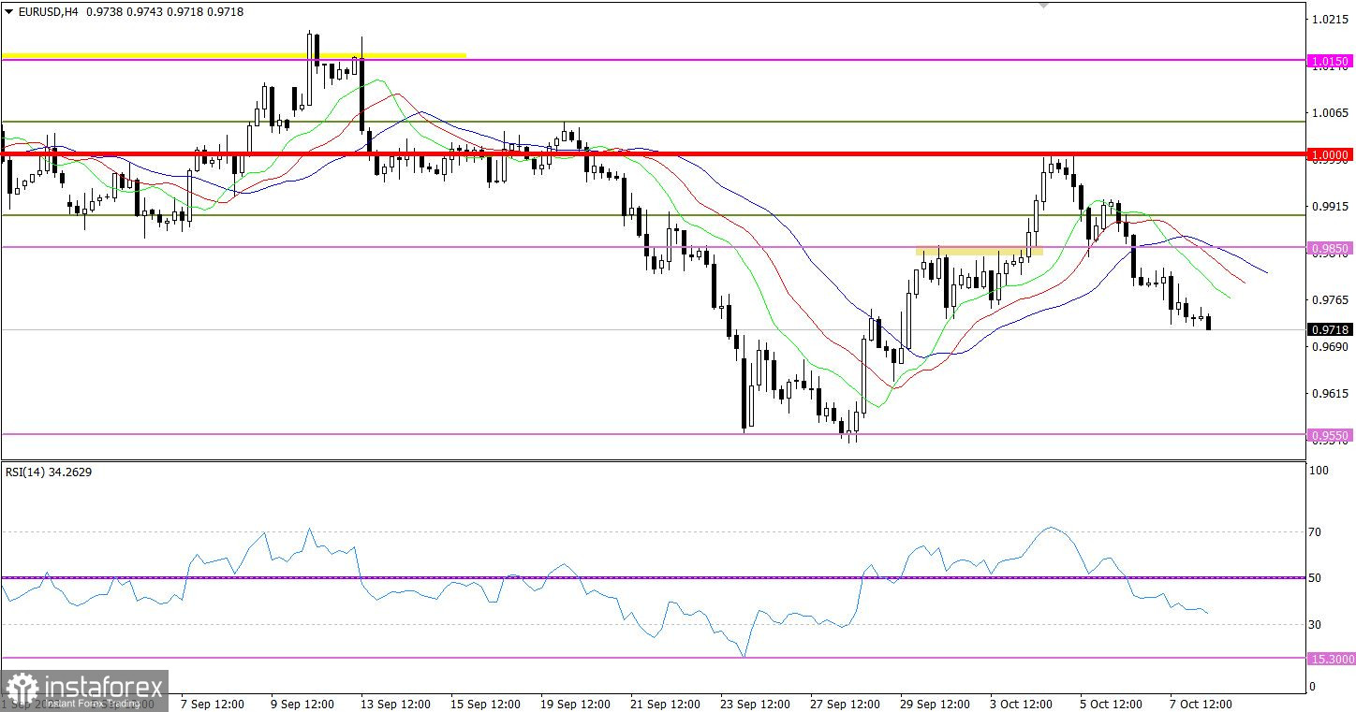Click the 19 Sep 12:00 date label

pos(575,703)
